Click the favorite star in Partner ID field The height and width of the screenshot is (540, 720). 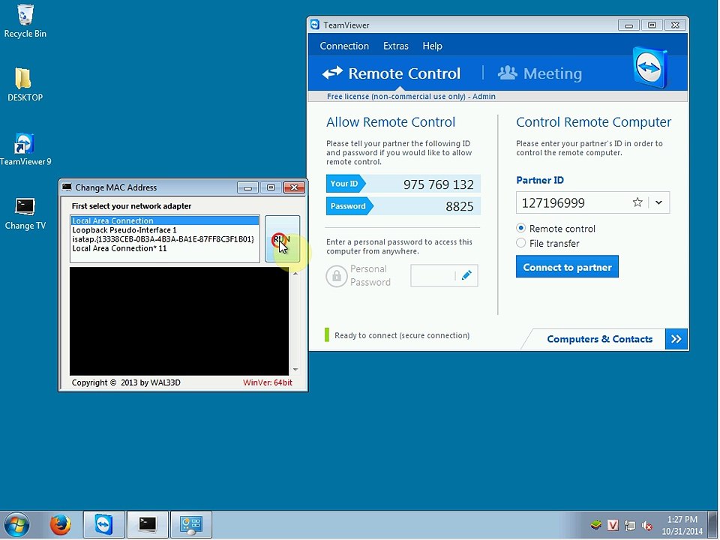637,202
